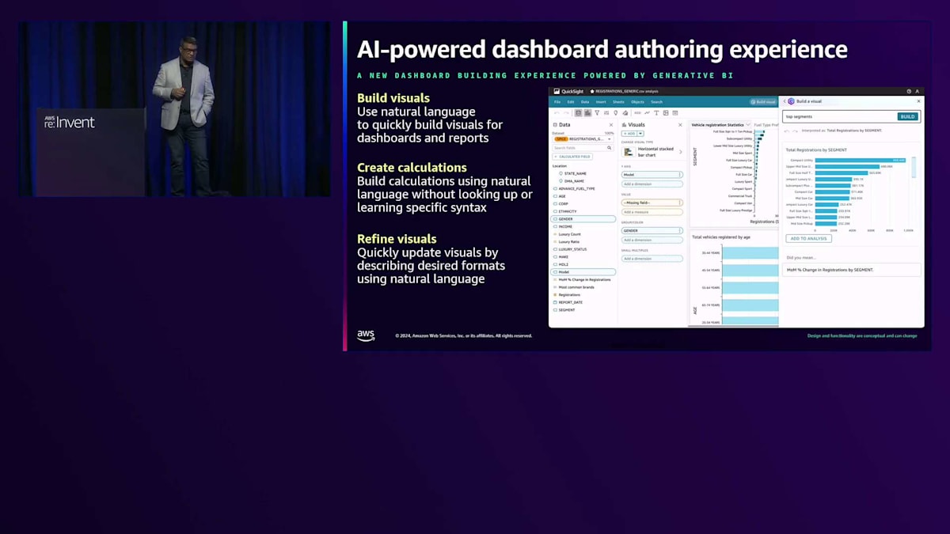Viewport: 950px width, 534px height.
Task: Select the text box T tool
Action: tap(656, 113)
